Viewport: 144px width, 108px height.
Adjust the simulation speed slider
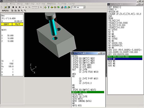(35, 7)
